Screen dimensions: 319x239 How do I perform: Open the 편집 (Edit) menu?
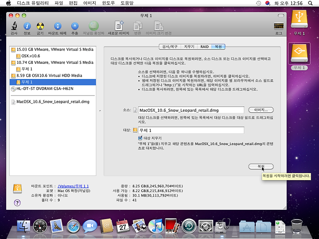click(73, 3)
